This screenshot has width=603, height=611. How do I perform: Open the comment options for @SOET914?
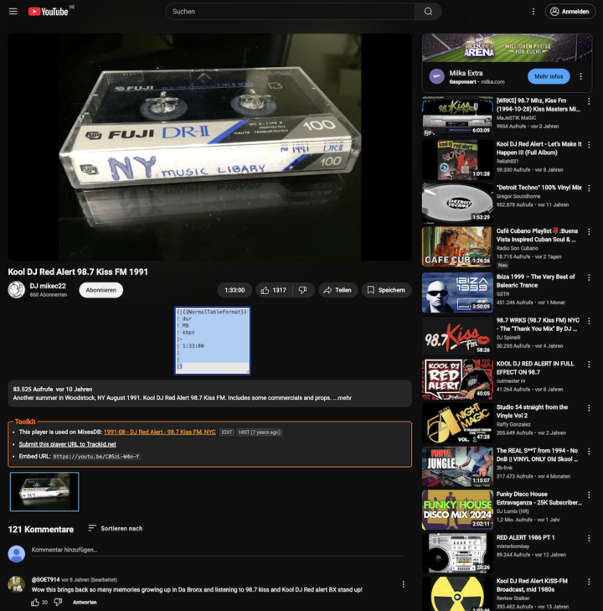click(404, 583)
